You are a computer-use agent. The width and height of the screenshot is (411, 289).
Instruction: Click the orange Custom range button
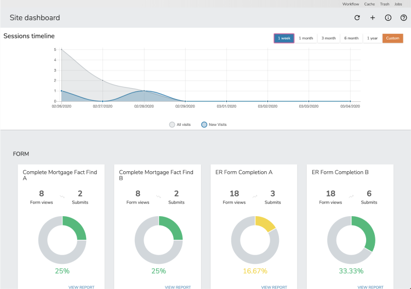pos(393,38)
